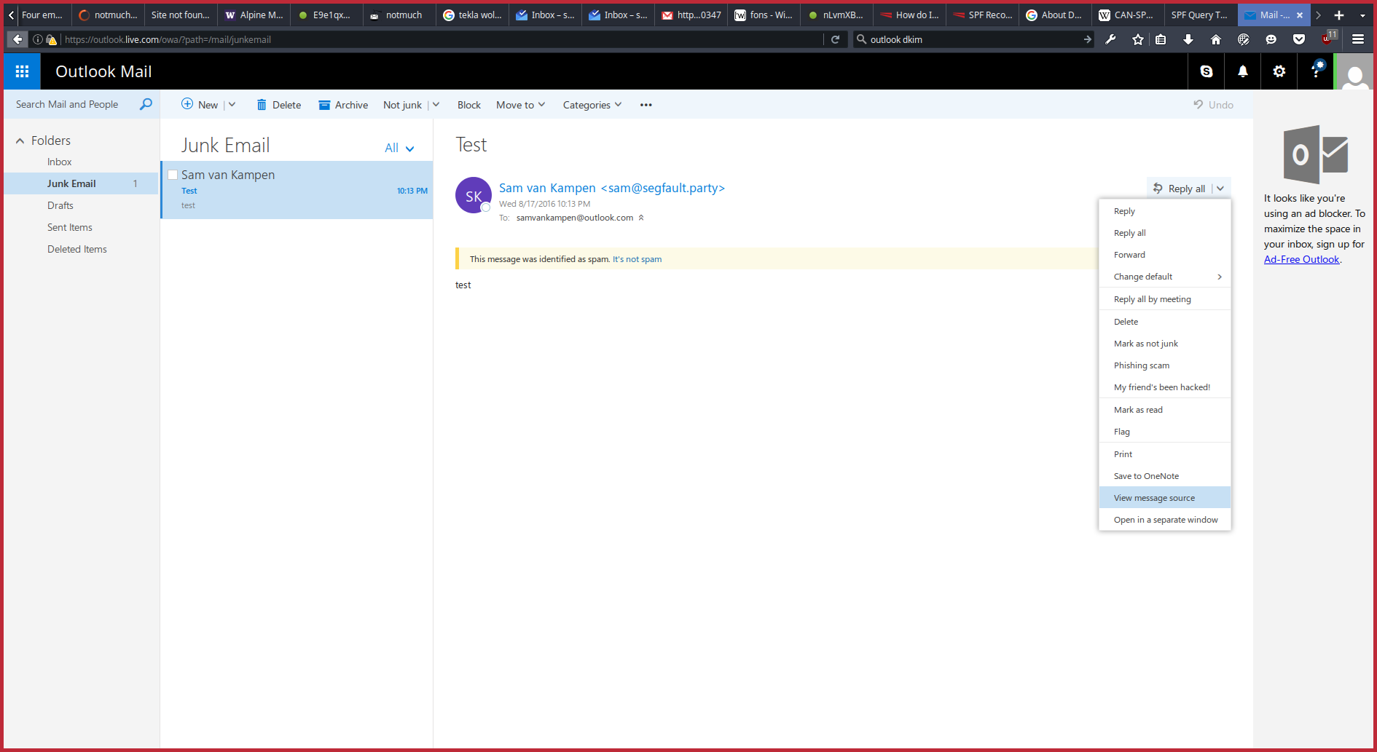Open the Categories dropdown
The image size is (1377, 752).
click(592, 105)
